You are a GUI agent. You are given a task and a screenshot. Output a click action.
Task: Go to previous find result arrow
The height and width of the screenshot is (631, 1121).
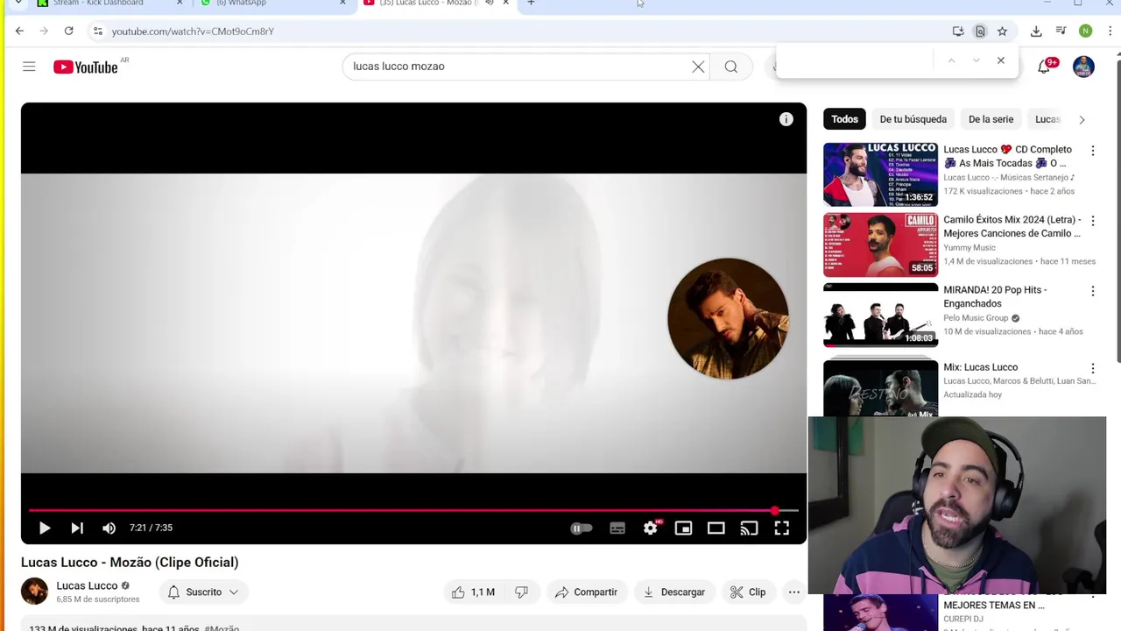(951, 60)
